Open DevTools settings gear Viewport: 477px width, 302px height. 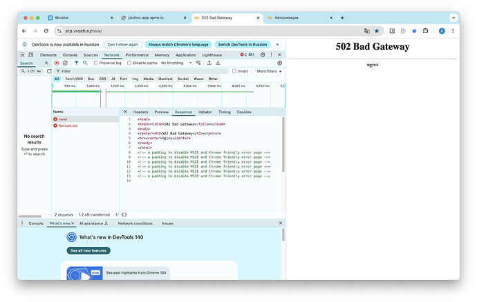click(x=263, y=54)
